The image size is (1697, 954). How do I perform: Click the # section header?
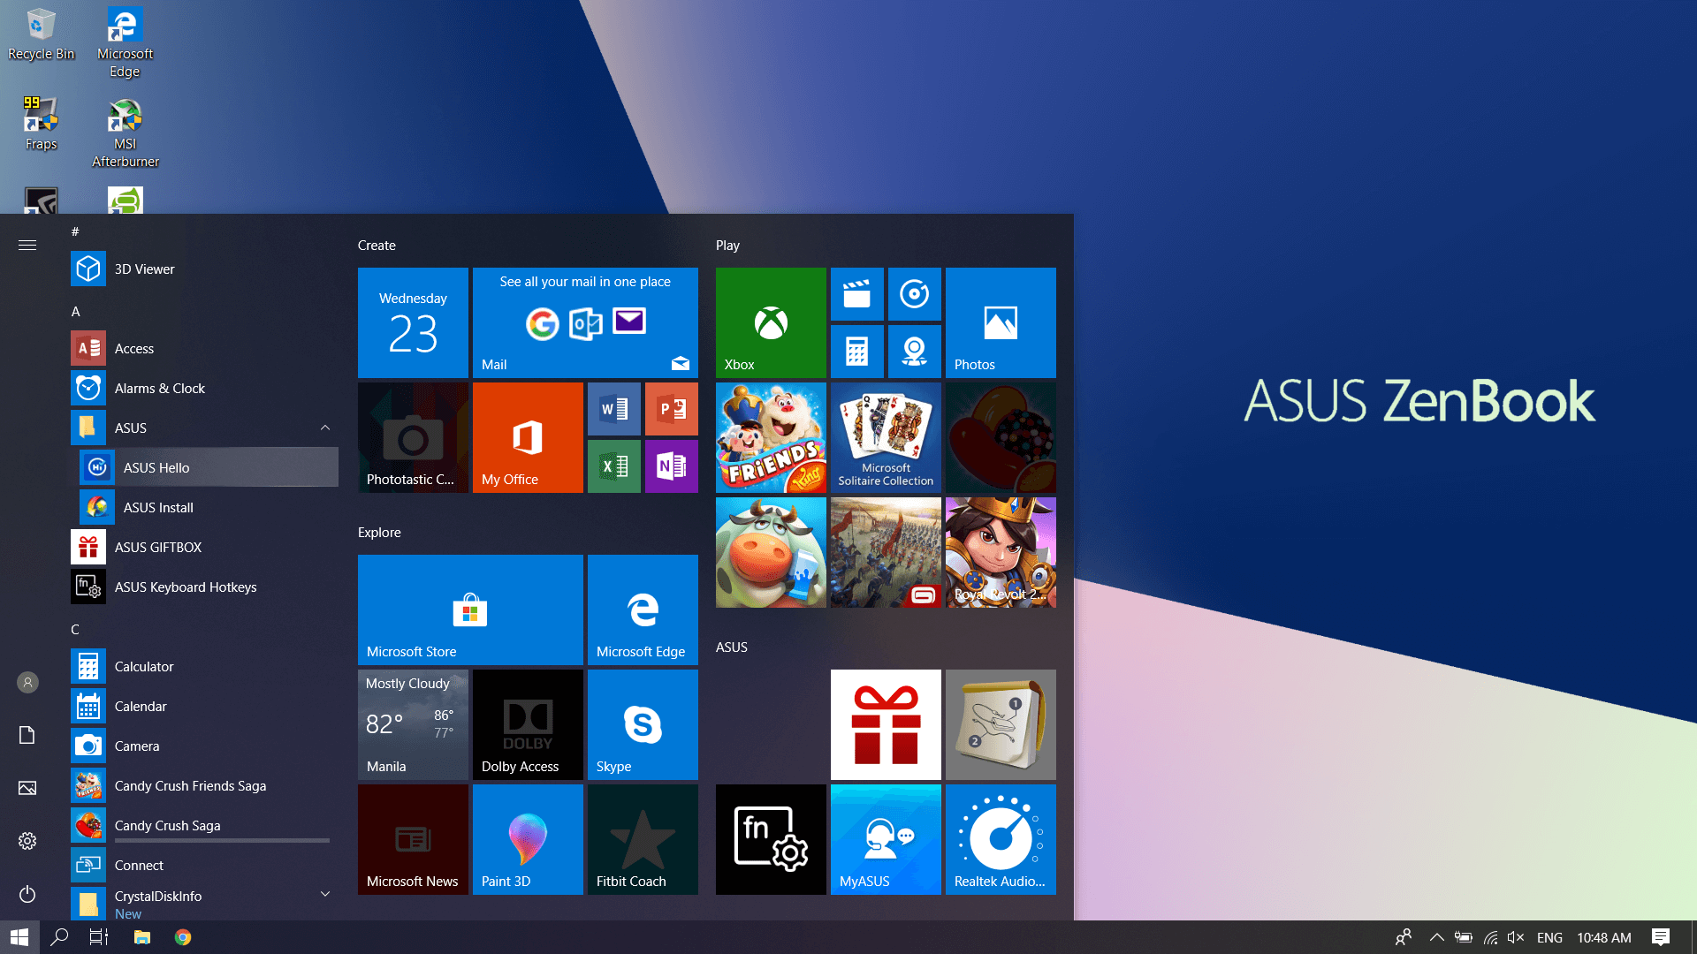point(75,231)
